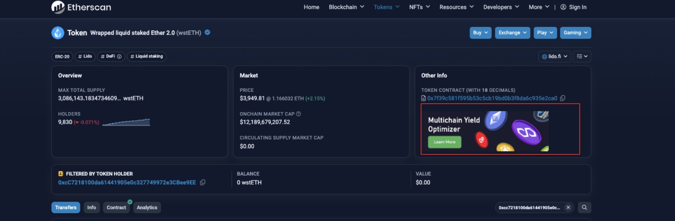The height and width of the screenshot is (221, 675).
Task: Open the Developers menu
Action: [x=501, y=7]
